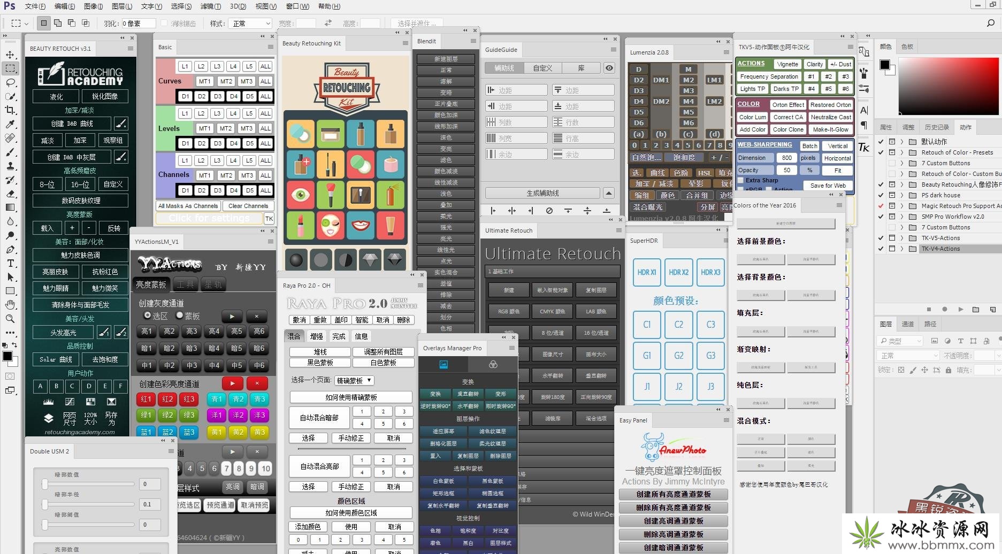Viewport: 1002px width, 554px height.
Task: Toggle the checkmark for TK-V4-Actions set
Action: click(881, 249)
